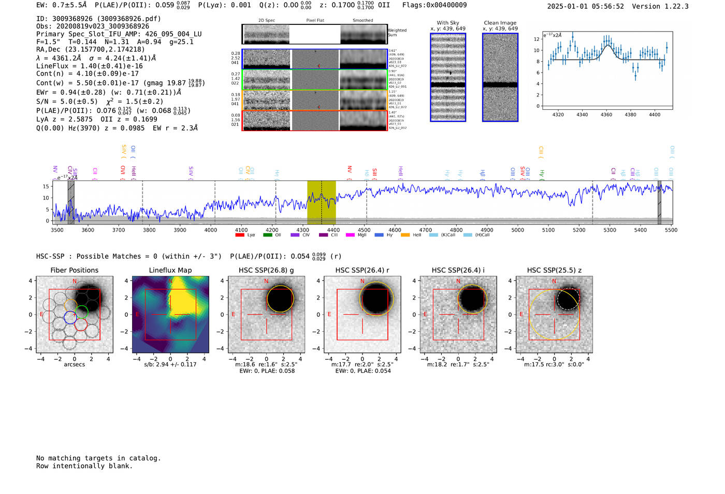Viewport: 725px width, 494px height.
Task: Click the yellow highlighted band in the spectrum
Action: (x=322, y=203)
